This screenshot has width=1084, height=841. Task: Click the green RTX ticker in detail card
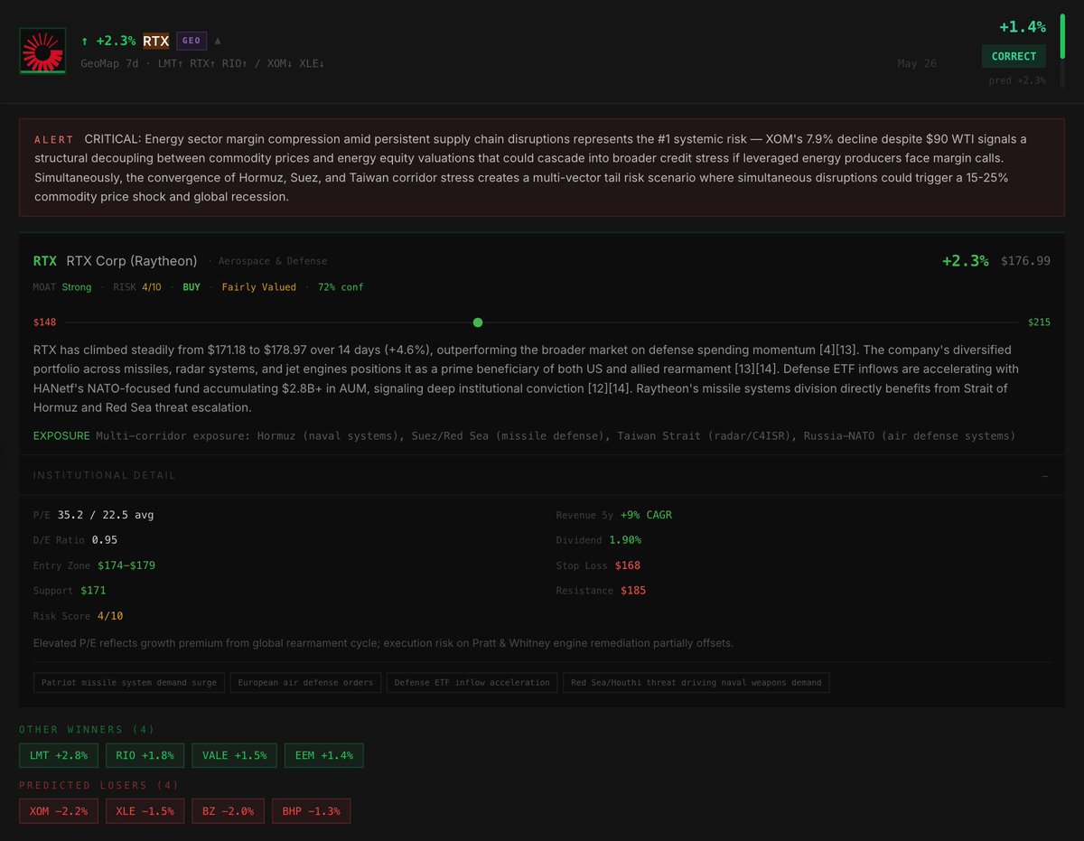click(45, 261)
